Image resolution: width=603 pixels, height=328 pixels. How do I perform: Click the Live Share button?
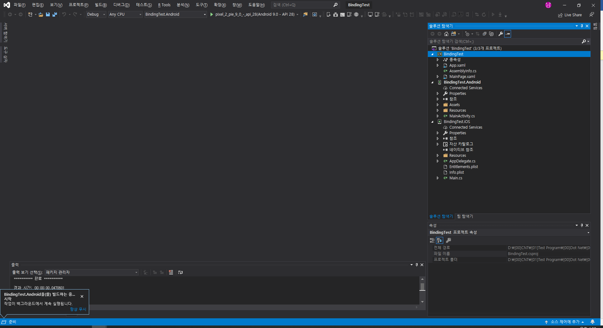(570, 15)
